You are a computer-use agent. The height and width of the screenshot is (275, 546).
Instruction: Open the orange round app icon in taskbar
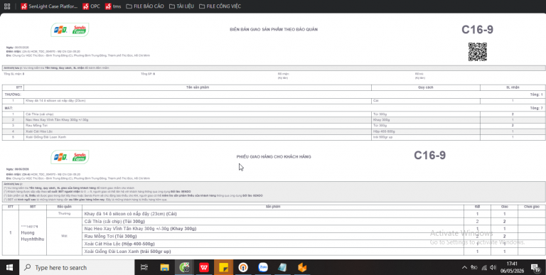point(243,267)
